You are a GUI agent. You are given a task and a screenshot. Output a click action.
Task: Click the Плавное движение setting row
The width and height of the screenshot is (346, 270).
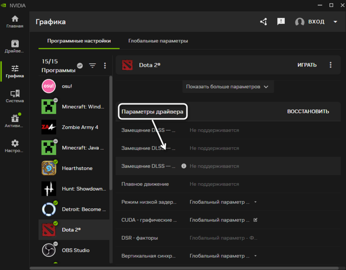[x=228, y=184]
